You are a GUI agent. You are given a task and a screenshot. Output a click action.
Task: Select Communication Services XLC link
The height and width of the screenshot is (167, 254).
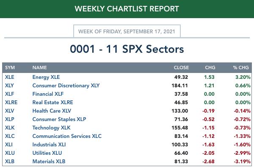point(67,136)
